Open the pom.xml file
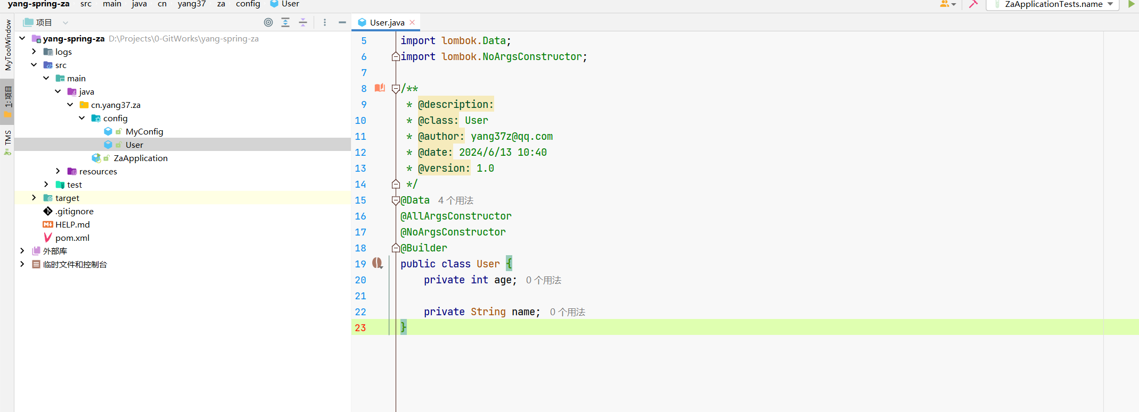Screen dimensions: 1139x412 click(72, 238)
